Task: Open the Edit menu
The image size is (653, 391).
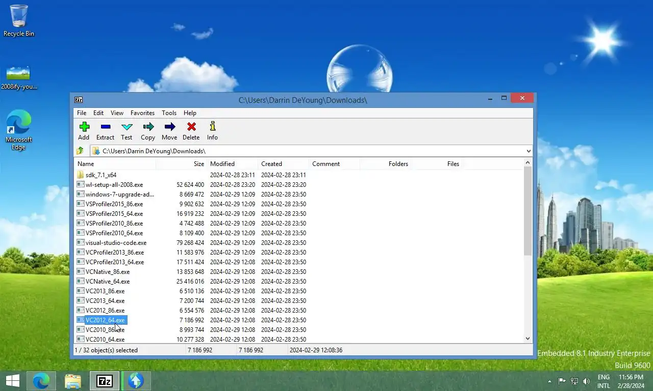Action: coord(98,113)
